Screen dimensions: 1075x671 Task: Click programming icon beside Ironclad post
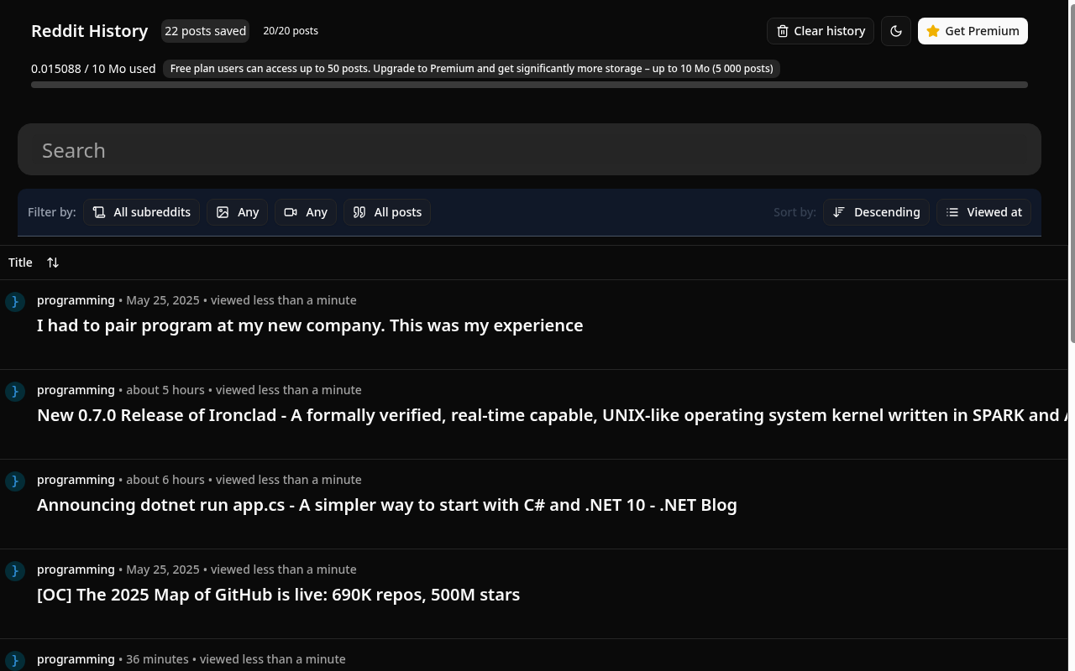point(15,391)
